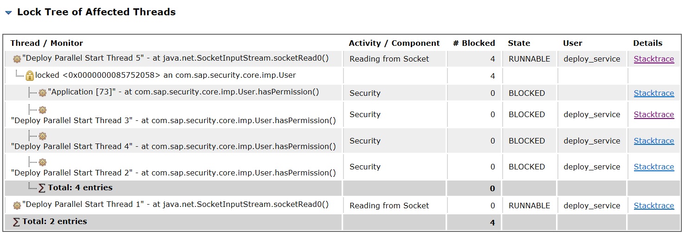Screen dimensions: 686x237
Task: Open Stacktrace for Deploy Parallel Start Thread 2
Action: [x=654, y=167]
